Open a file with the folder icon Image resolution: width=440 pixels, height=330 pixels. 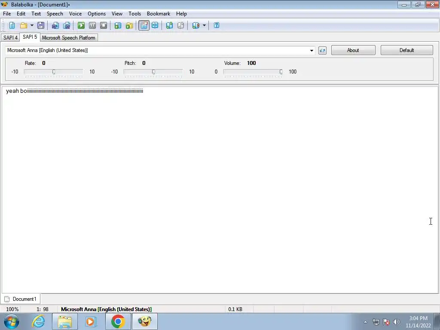tap(24, 25)
